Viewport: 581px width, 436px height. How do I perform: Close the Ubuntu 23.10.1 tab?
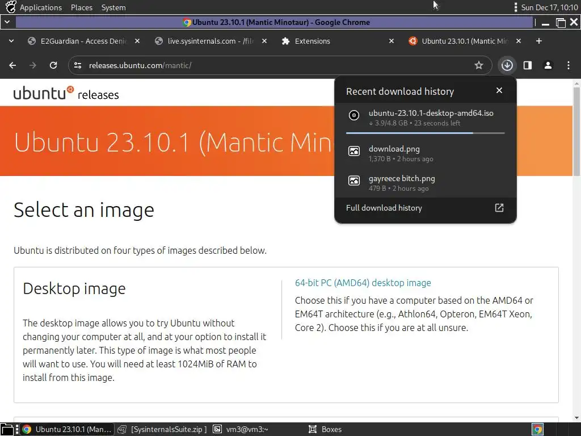(x=519, y=41)
